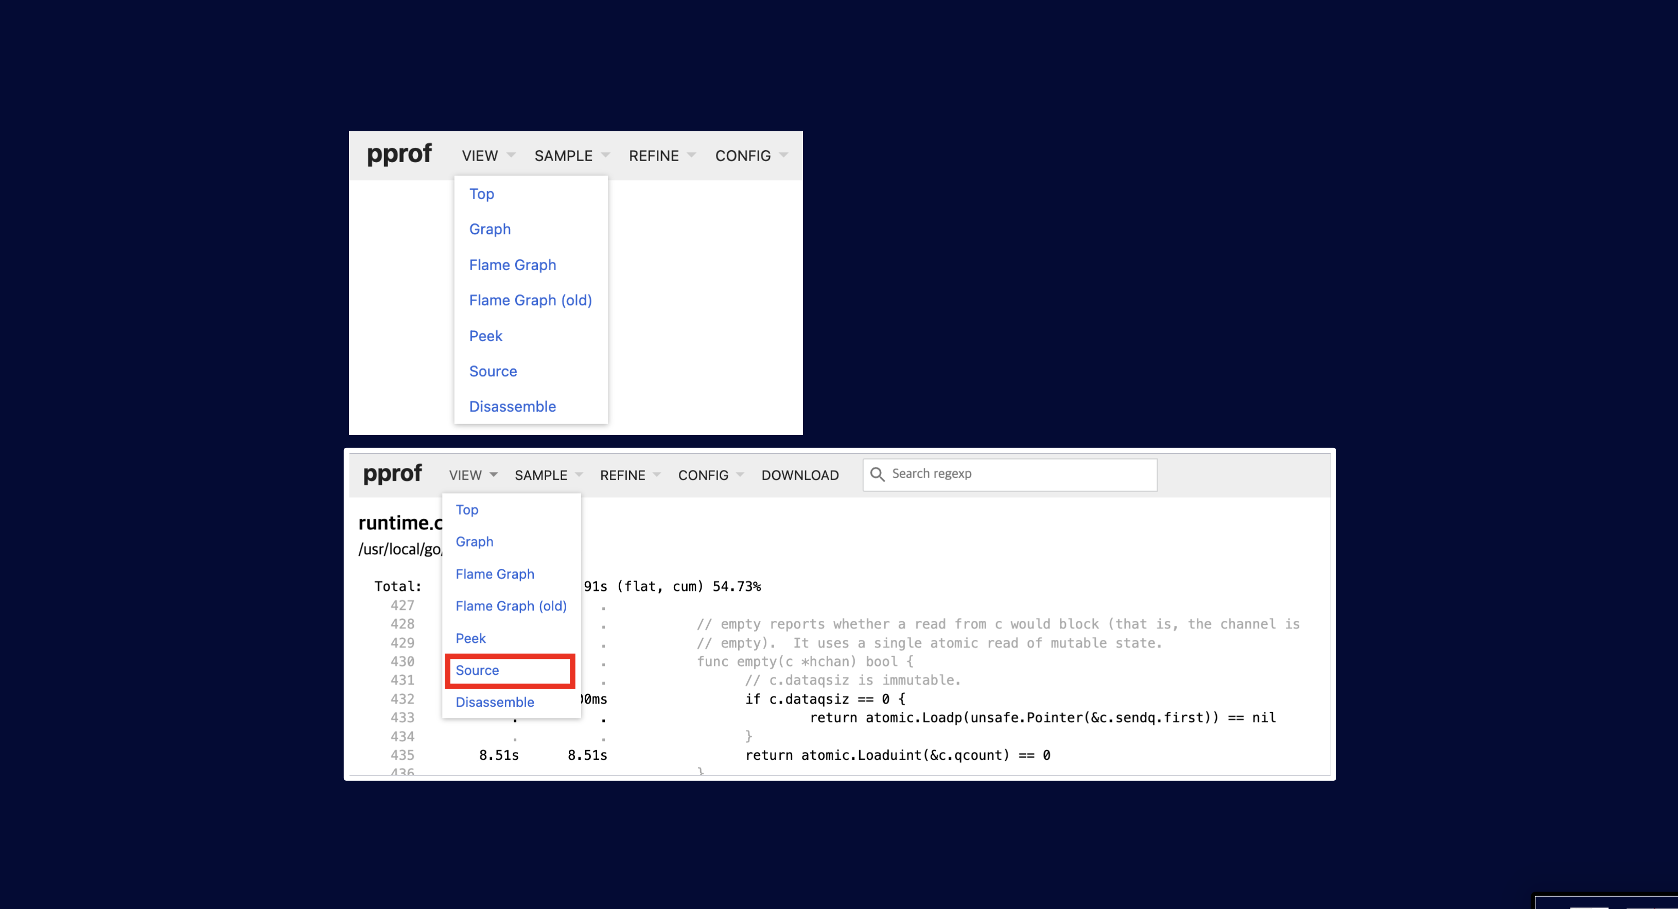Select Source in upper VIEW menu
Viewport: 1678px width, 909px height.
[x=493, y=372]
